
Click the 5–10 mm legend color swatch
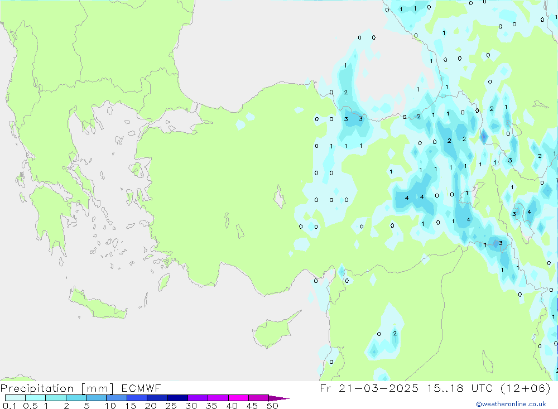(x=97, y=398)
